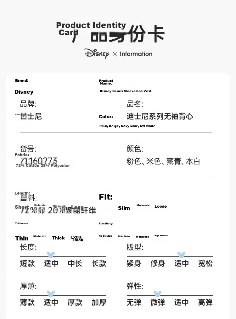Screen dimensions: 236x319
Task: Click the 'Elasticity:' label
Action: 106,223
